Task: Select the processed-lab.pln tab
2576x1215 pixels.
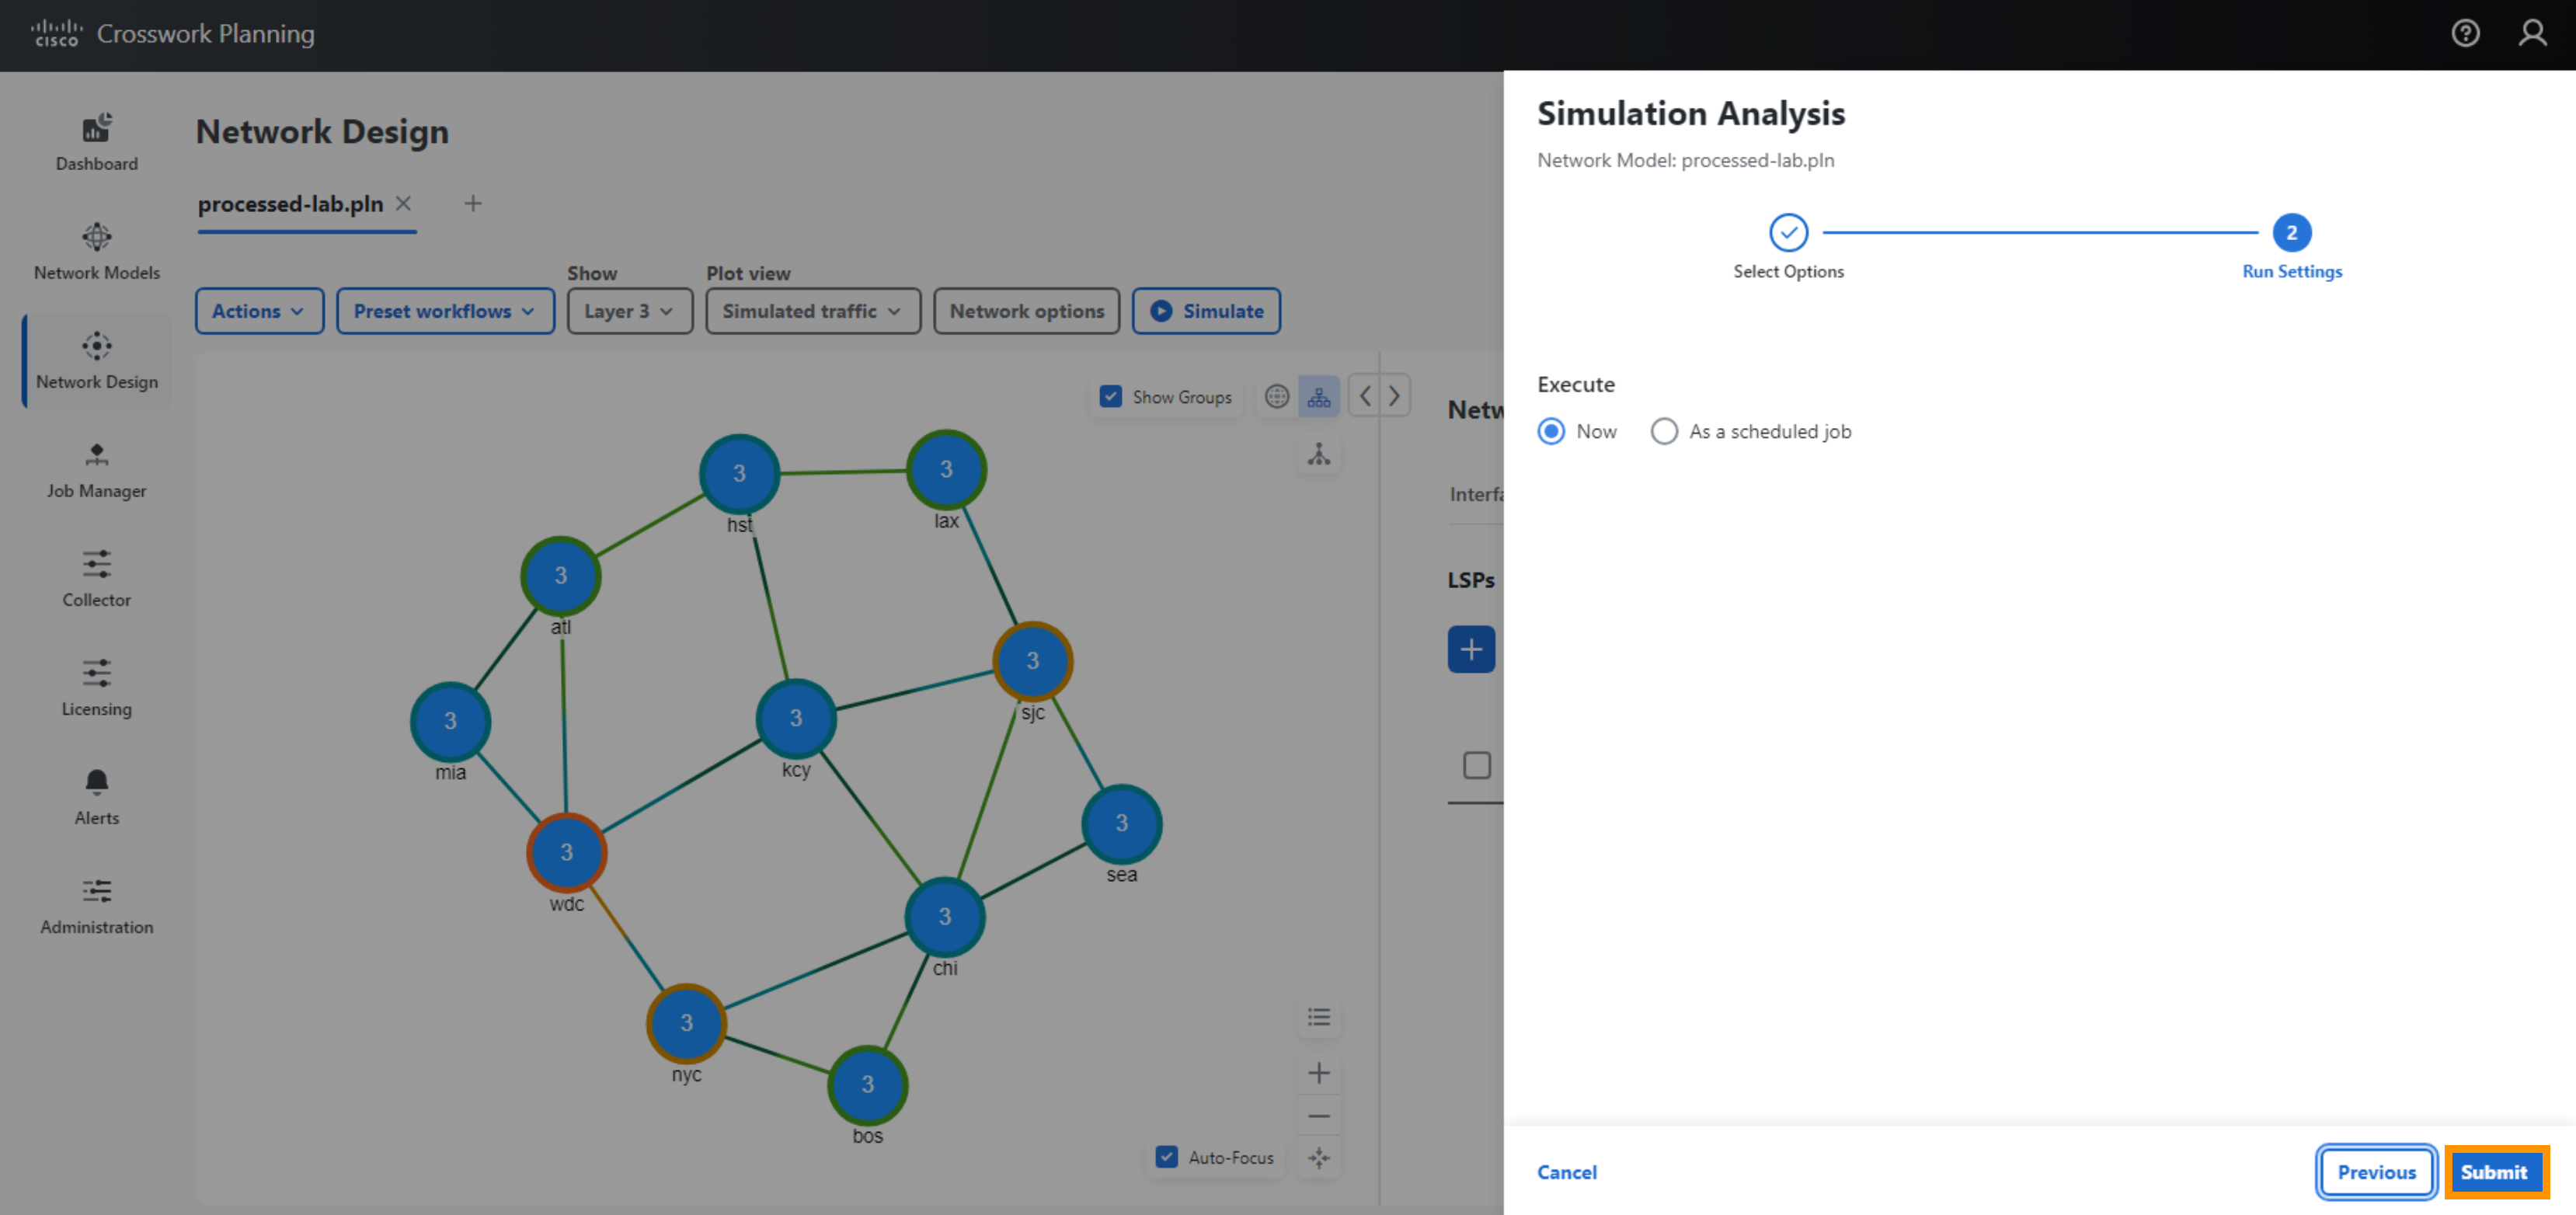Action: pos(290,204)
